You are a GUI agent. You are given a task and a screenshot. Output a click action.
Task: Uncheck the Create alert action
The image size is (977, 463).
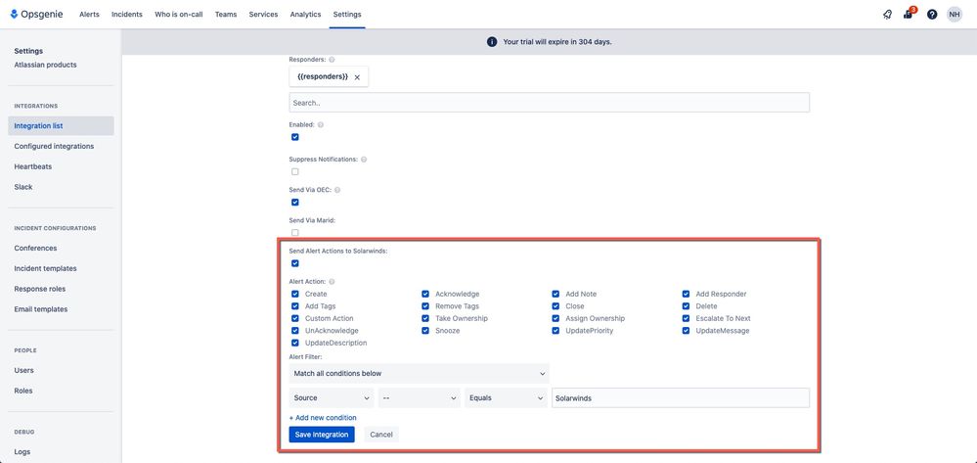click(294, 294)
